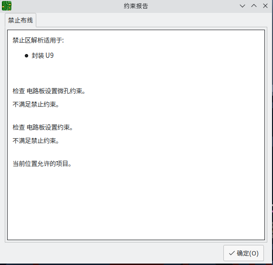The image size is (273, 265).
Task: Select the 禁止区解析适用于 heading line
Action: (38, 40)
